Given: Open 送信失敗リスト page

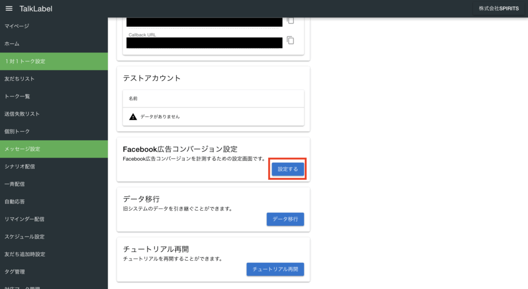Looking at the screenshot, I should click(x=22, y=114).
